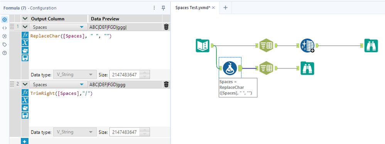Click the Formula tool annotation box
This screenshot has width=385, height=144.
tap(238, 88)
